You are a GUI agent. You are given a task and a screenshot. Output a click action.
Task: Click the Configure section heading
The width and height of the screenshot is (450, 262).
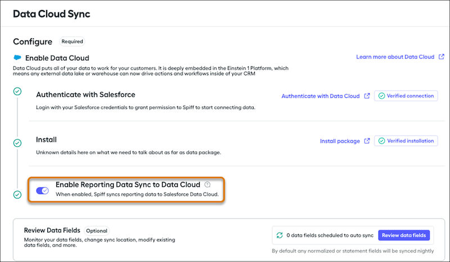pyautogui.click(x=33, y=42)
